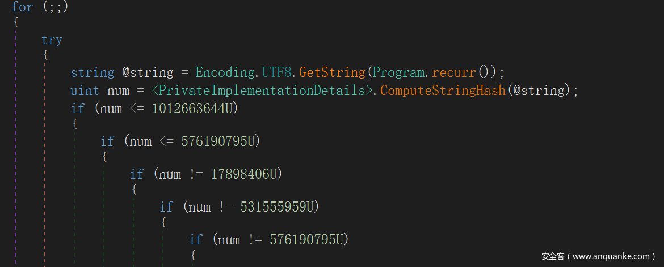This screenshot has width=664, height=267.
Task: Click the 'uint' type keyword
Action: coord(85,91)
